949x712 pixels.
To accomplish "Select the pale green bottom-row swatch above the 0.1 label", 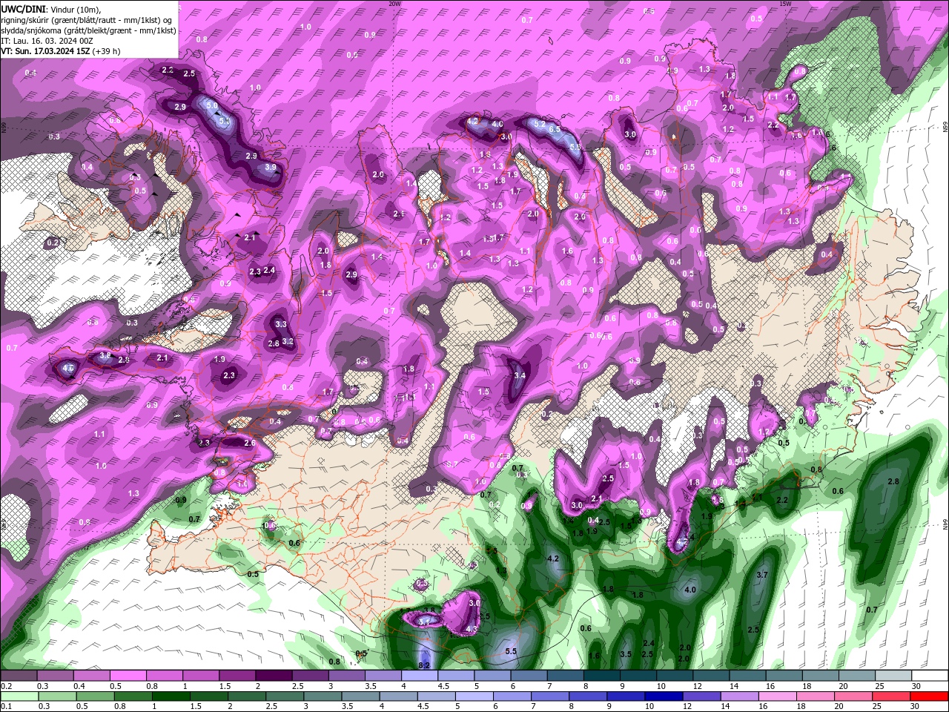I will [19, 696].
